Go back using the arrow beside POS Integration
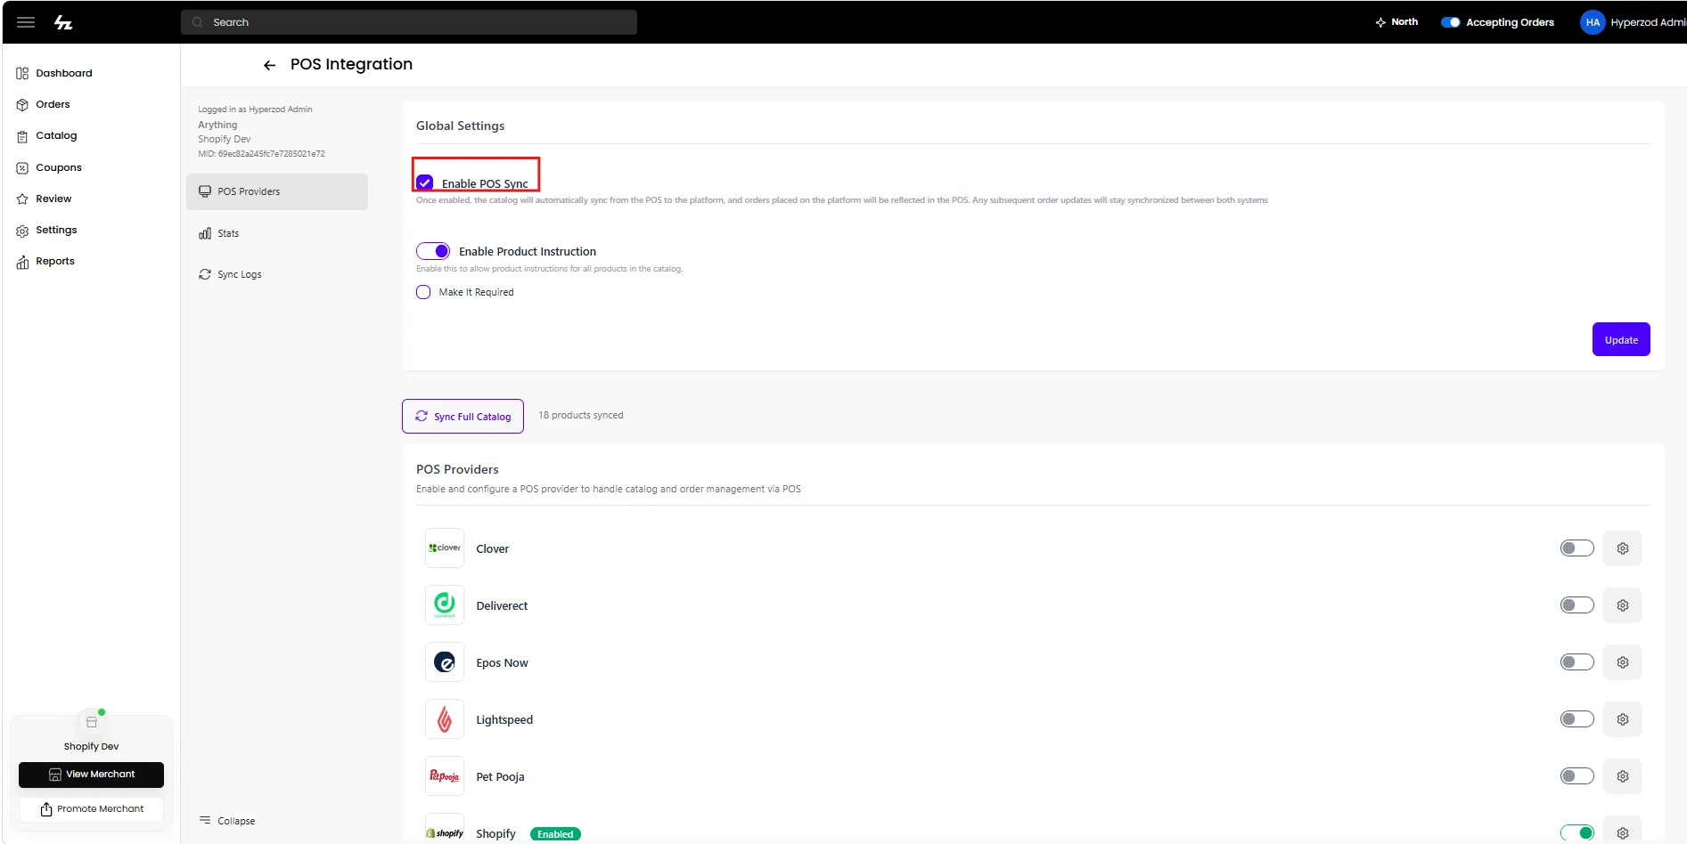This screenshot has height=844, width=1687. tap(269, 65)
